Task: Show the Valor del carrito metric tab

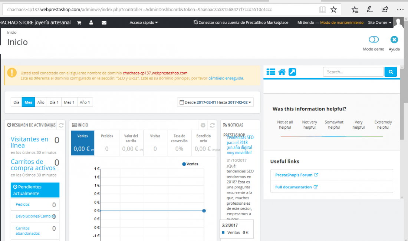Action: 131,143
